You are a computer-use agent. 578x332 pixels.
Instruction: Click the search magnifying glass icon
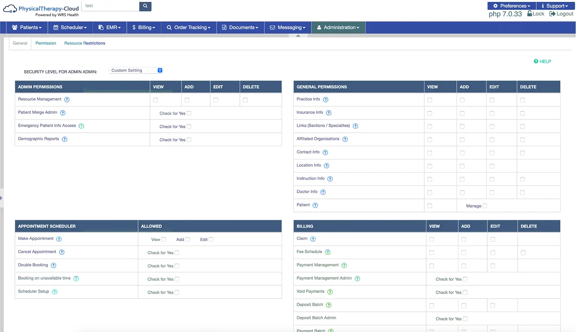(145, 6)
